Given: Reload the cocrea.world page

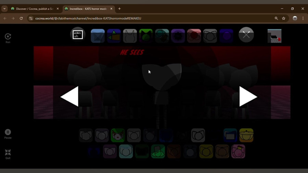Looking at the screenshot, I should pyautogui.click(x=21, y=18).
